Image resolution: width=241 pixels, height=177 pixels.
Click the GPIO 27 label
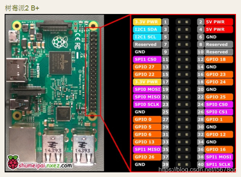tap(147, 67)
